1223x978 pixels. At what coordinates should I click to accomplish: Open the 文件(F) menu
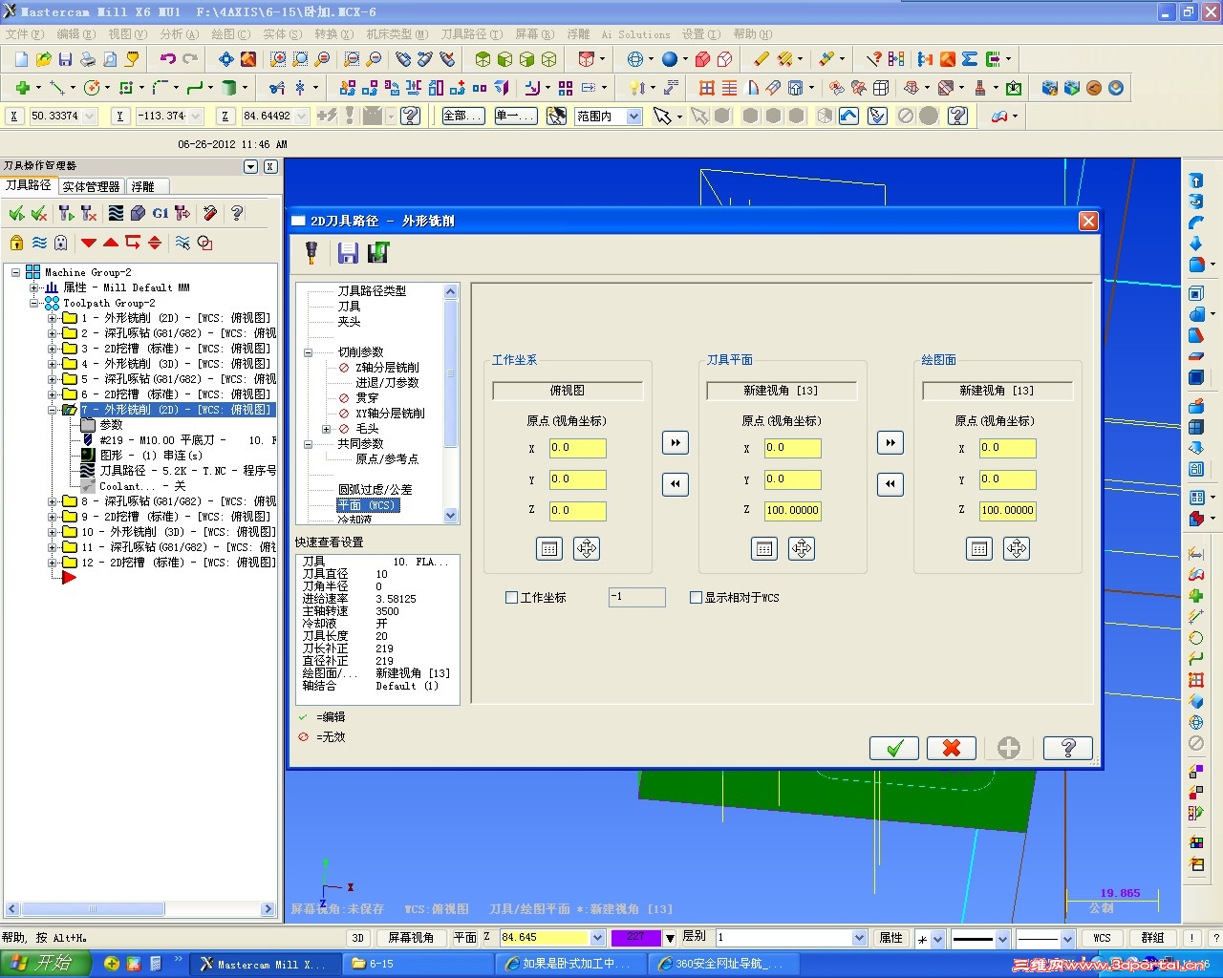coord(25,34)
